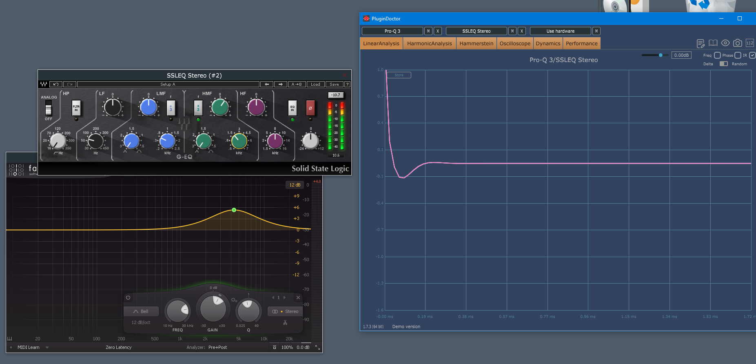Uncheck the IR checkbox in PluginDoctor
The height and width of the screenshot is (364, 756).
(752, 55)
